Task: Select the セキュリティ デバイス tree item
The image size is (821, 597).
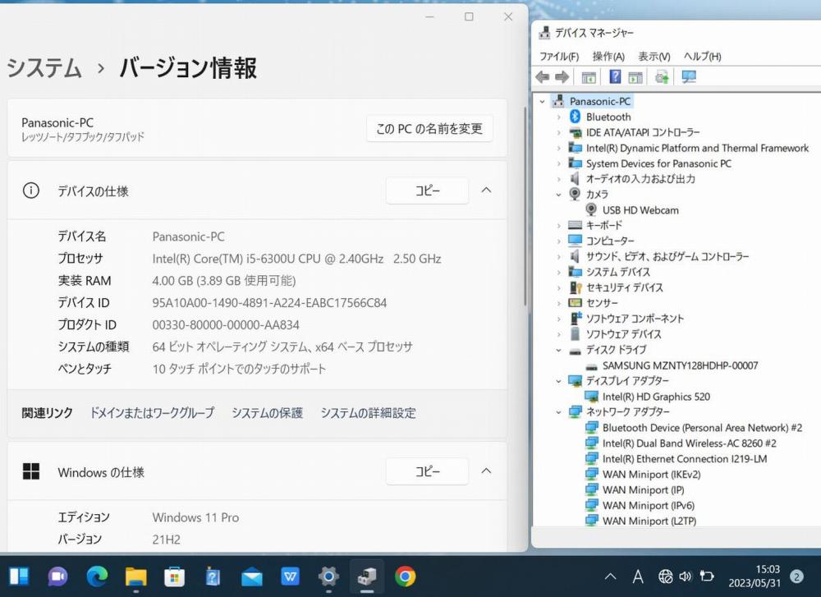Action: (x=624, y=287)
